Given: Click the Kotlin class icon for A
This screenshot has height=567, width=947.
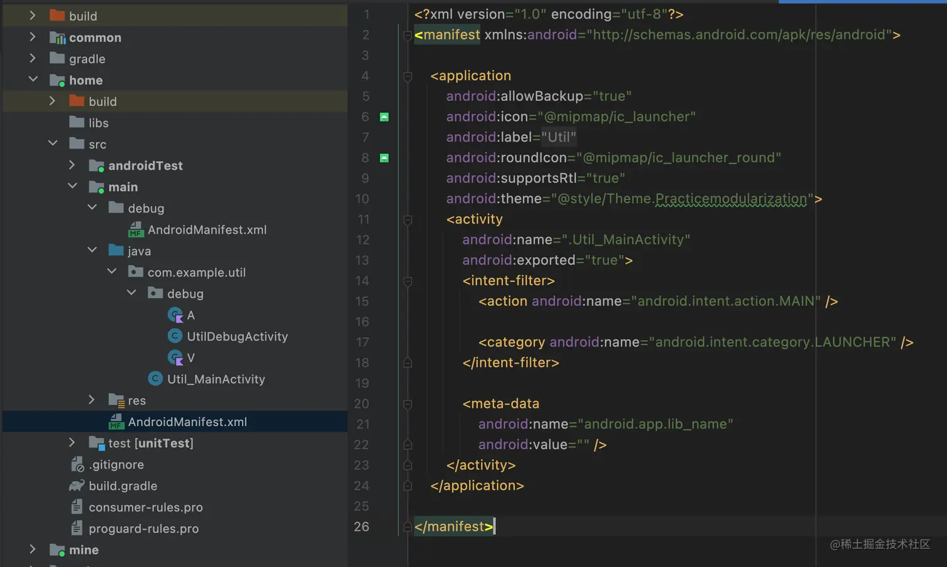Looking at the screenshot, I should coord(175,315).
